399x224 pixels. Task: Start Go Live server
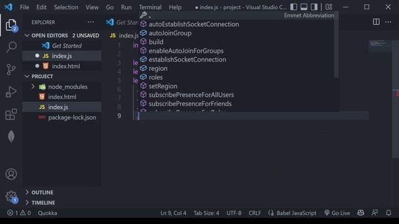point(337,213)
